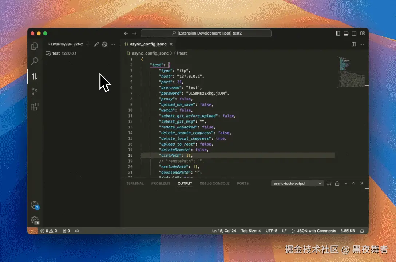Viewport: 396px width, 262px height.
Task: Add a new sync config with plus icon
Action: coord(88,44)
